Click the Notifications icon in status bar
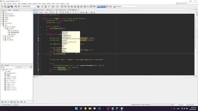198x111 pixels. point(3,105)
